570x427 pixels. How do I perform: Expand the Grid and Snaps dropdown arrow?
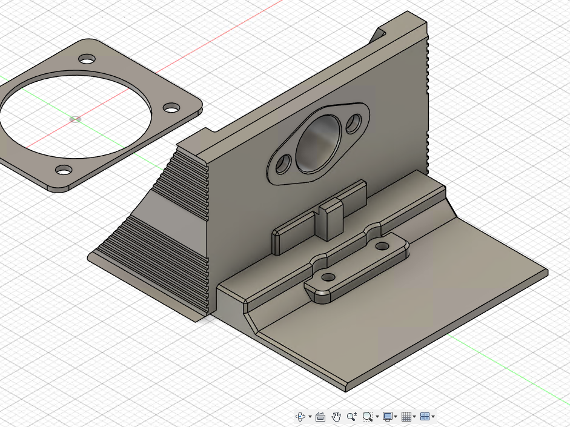(414, 417)
